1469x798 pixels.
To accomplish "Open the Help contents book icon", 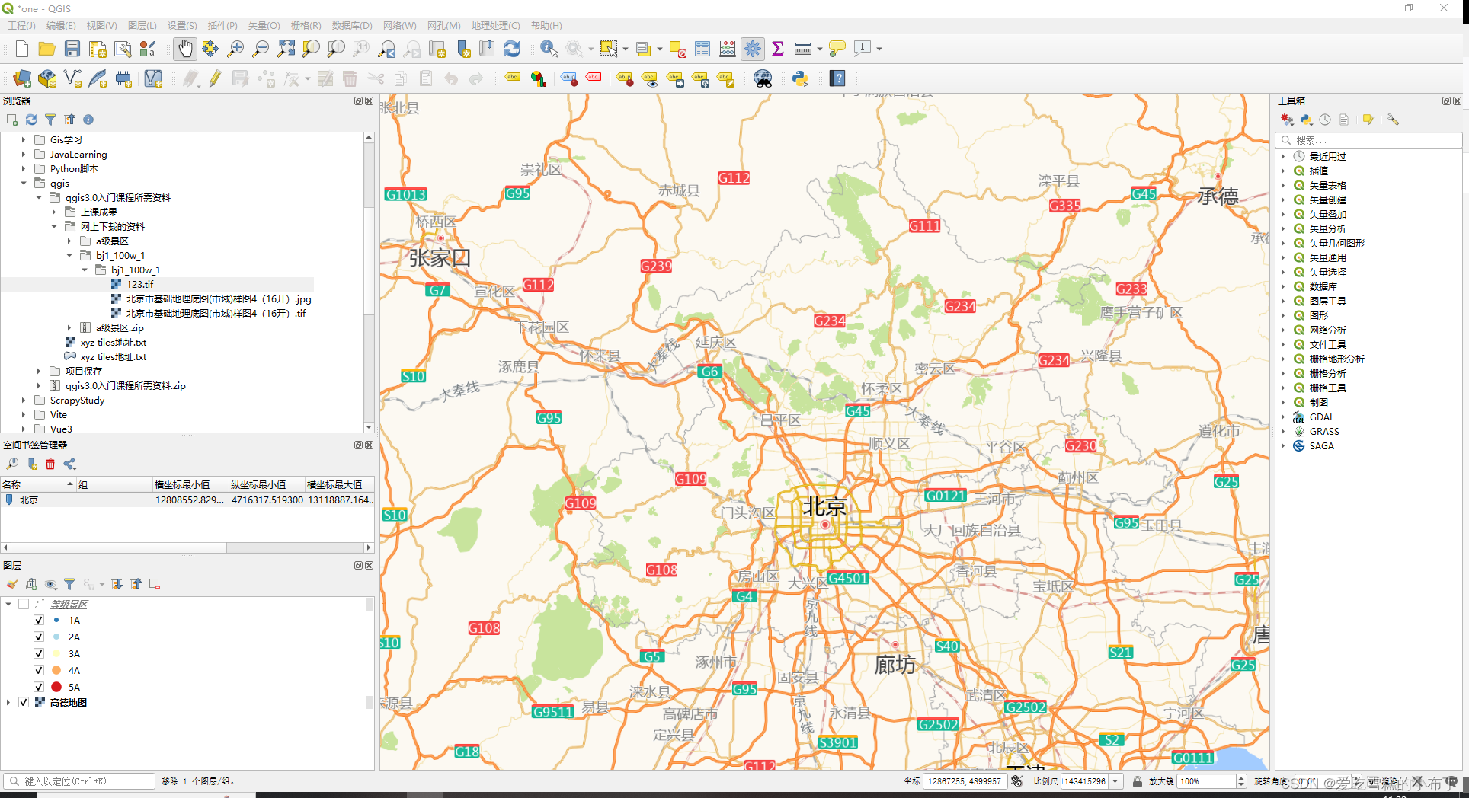I will tap(837, 78).
